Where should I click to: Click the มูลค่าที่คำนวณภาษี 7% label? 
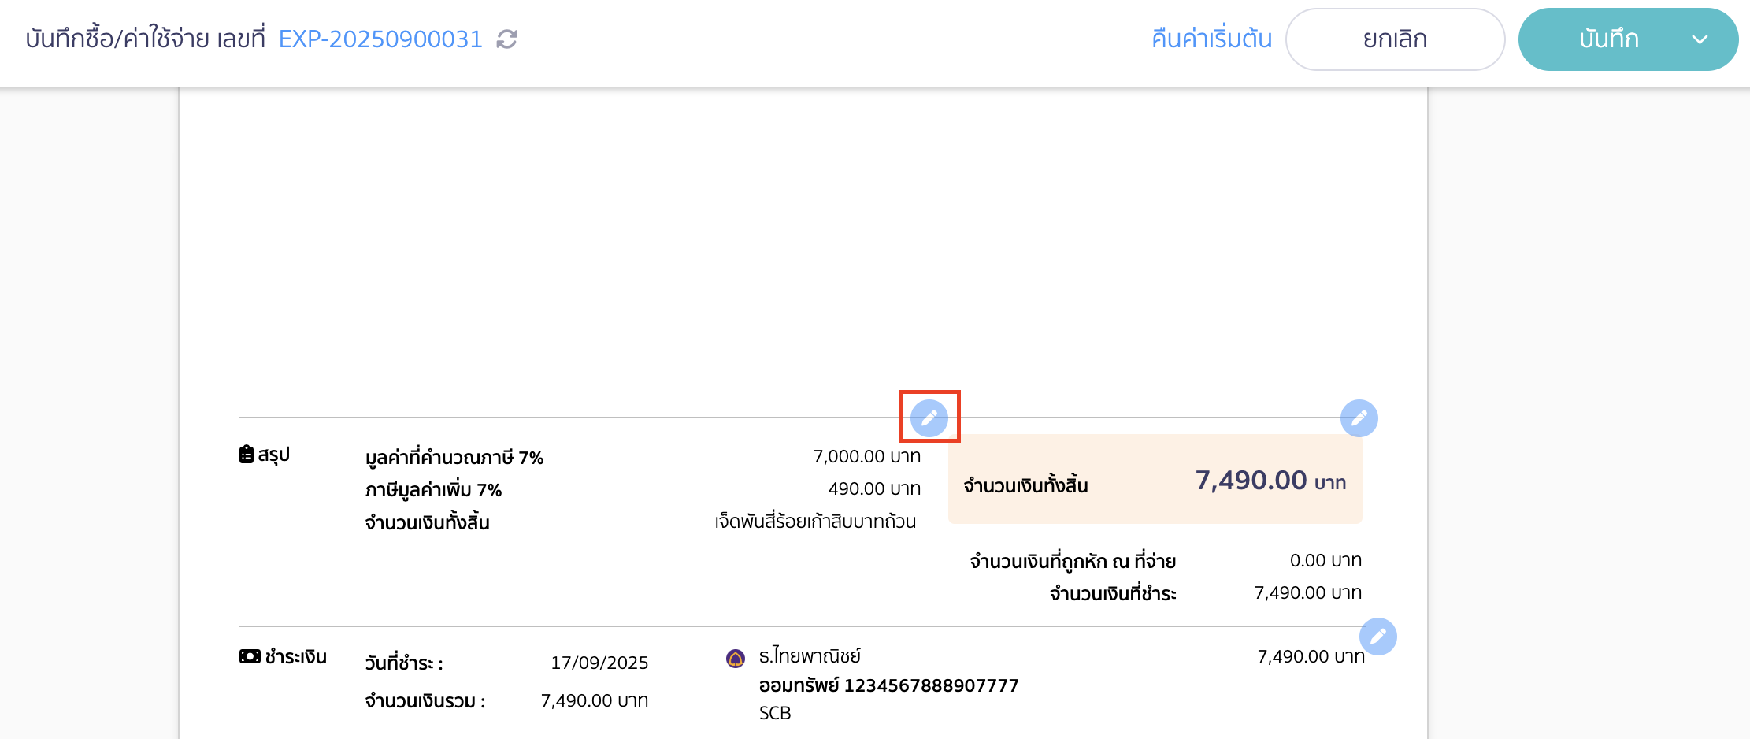tap(454, 457)
